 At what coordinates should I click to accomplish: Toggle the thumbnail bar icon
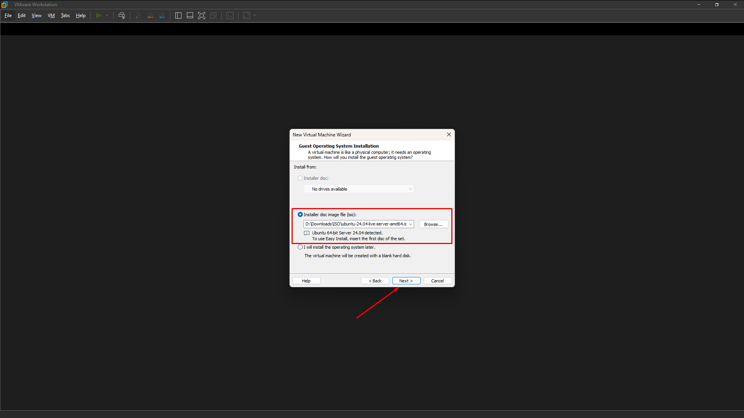(x=190, y=15)
